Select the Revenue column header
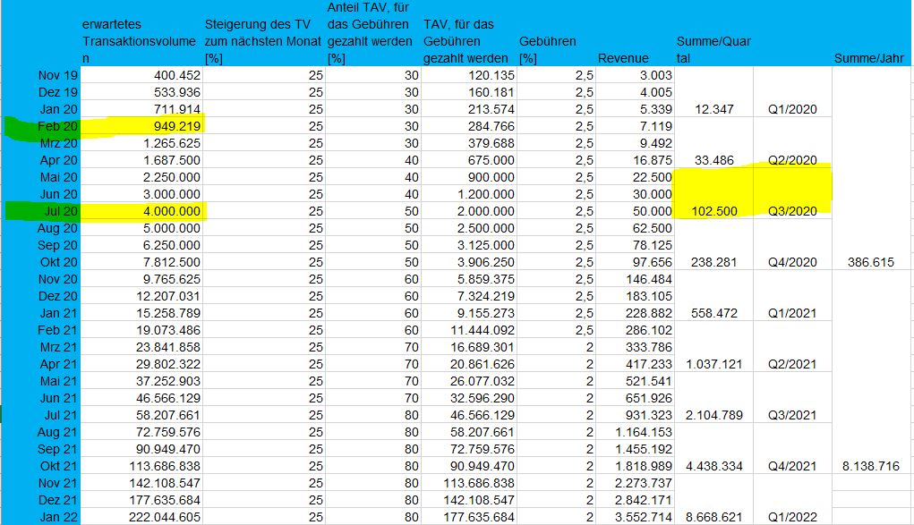 tap(624, 57)
